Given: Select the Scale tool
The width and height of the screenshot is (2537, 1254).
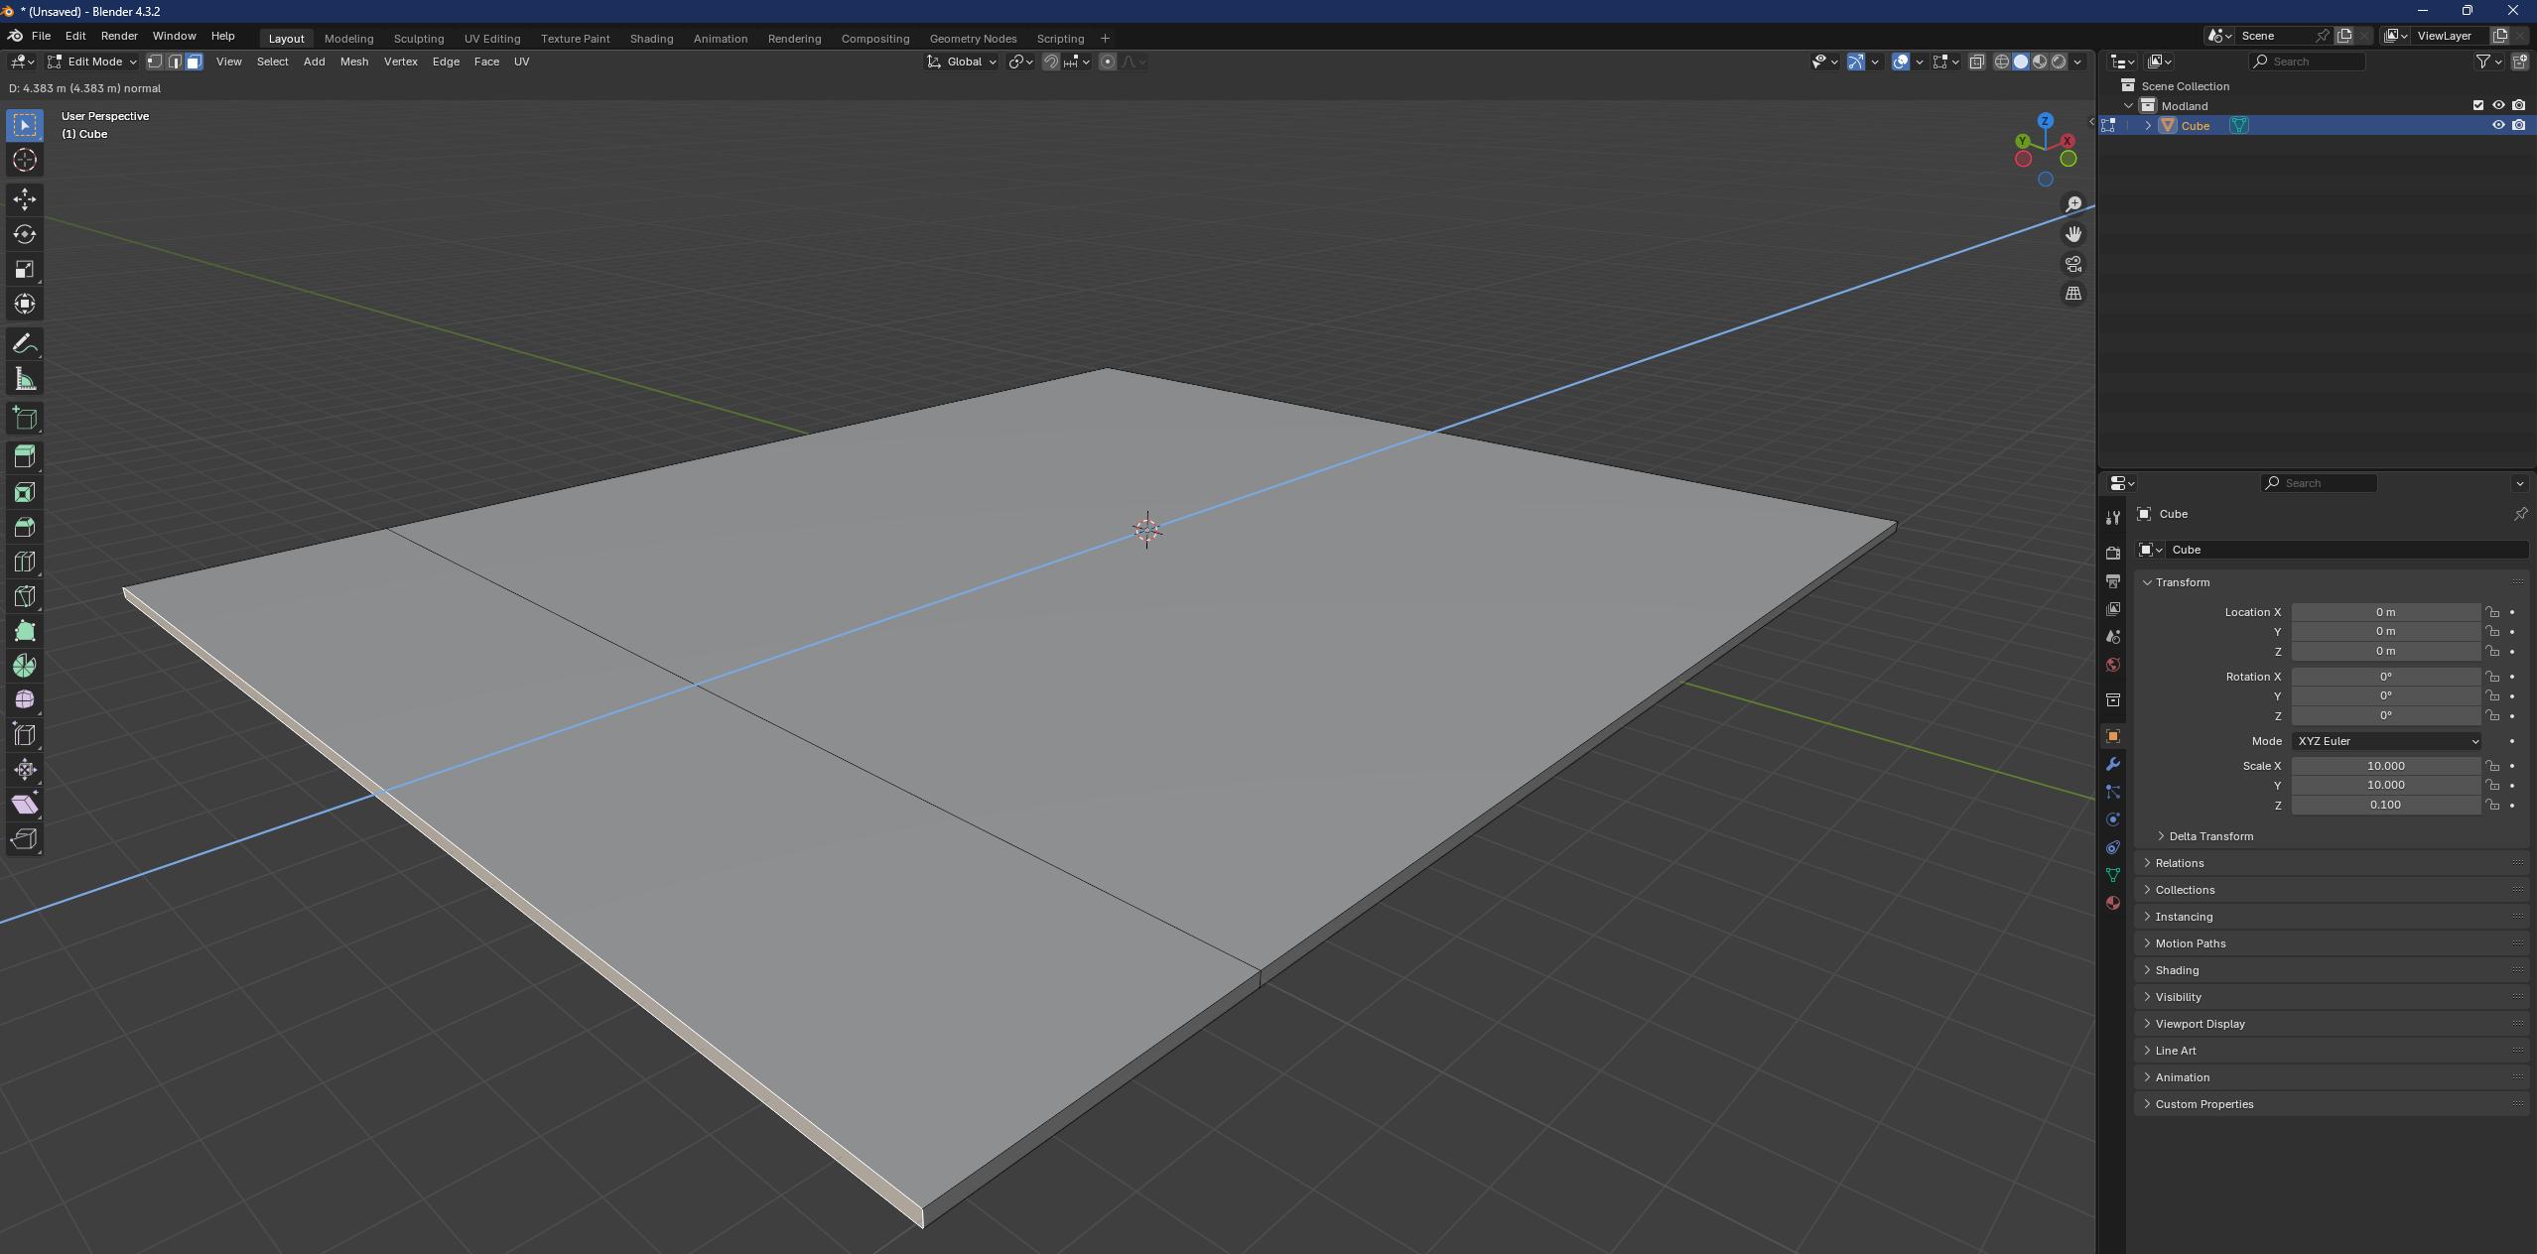Looking at the screenshot, I should coord(25,269).
